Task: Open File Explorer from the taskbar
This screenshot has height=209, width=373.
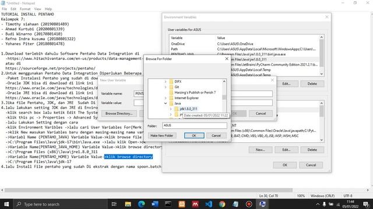Action: click(x=128, y=204)
